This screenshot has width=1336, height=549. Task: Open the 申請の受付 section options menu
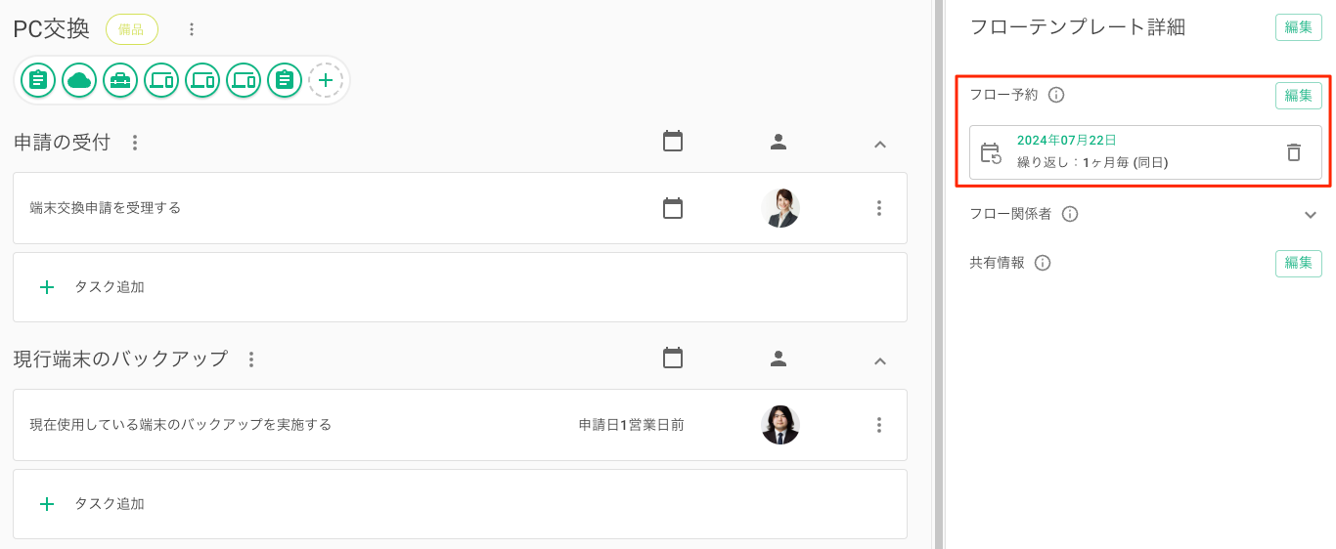pos(135,143)
